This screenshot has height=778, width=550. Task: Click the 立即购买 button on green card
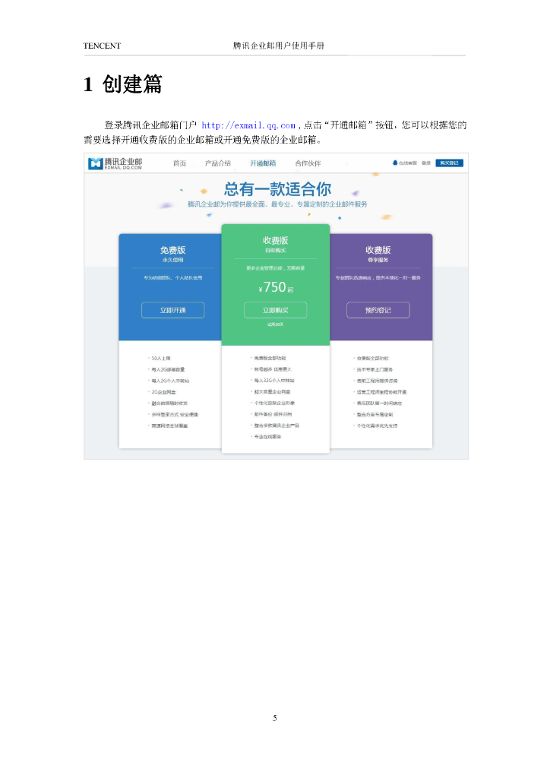[x=275, y=310]
